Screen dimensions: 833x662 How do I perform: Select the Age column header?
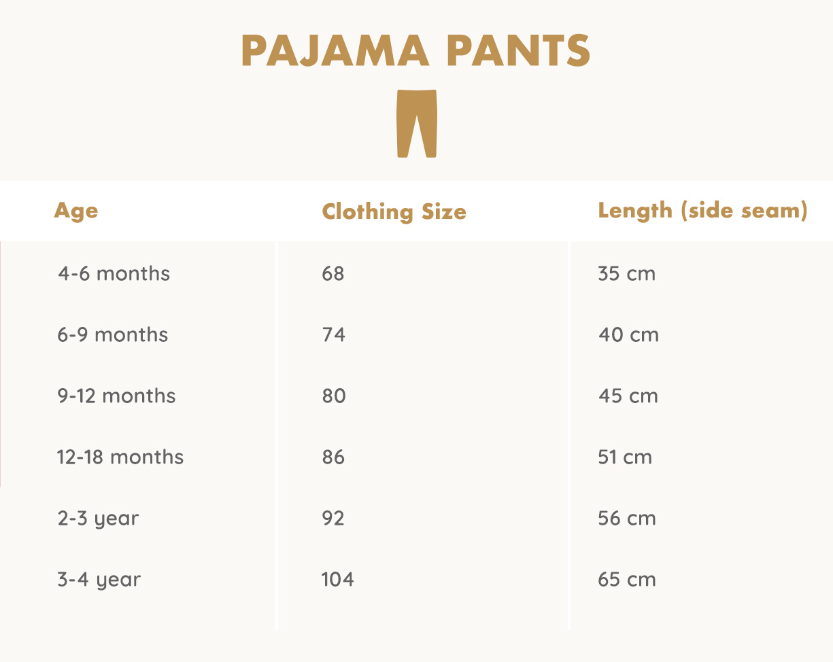pyautogui.click(x=76, y=211)
